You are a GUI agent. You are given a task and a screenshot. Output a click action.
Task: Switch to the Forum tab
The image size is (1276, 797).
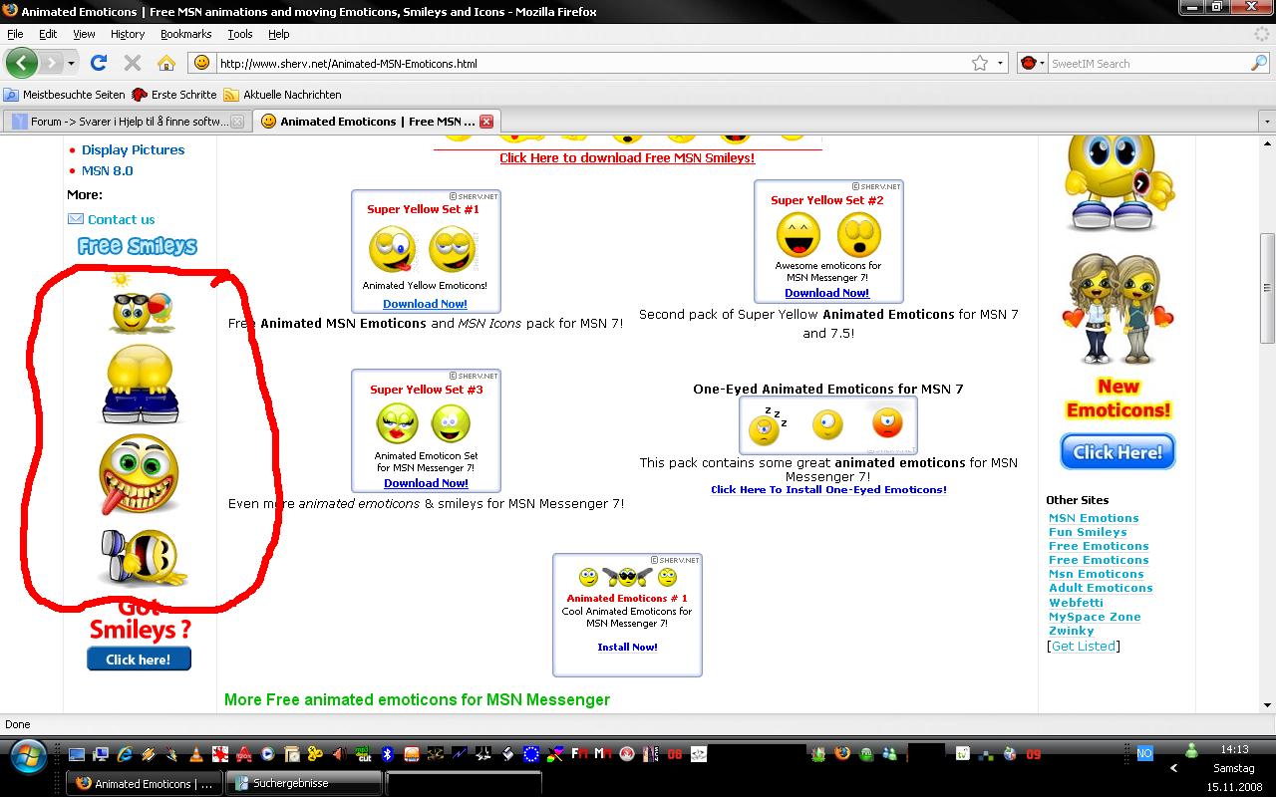pyautogui.click(x=127, y=122)
